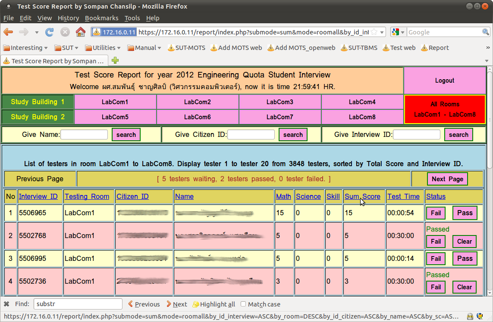
Task: Click the Logout button
Action: click(445, 80)
